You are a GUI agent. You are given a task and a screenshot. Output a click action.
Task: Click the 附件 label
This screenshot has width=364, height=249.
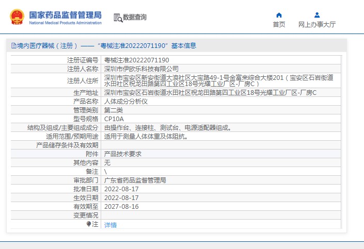click(x=92, y=154)
